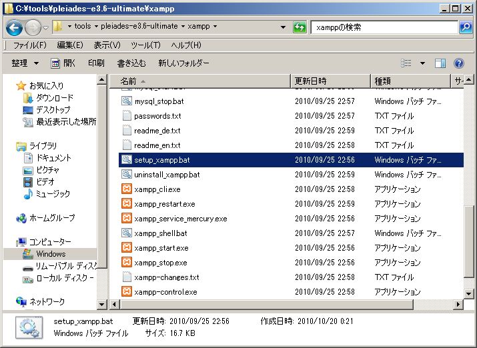Open ホームグループ in the sidebar
The width and height of the screenshot is (477, 348).
pyautogui.click(x=52, y=218)
